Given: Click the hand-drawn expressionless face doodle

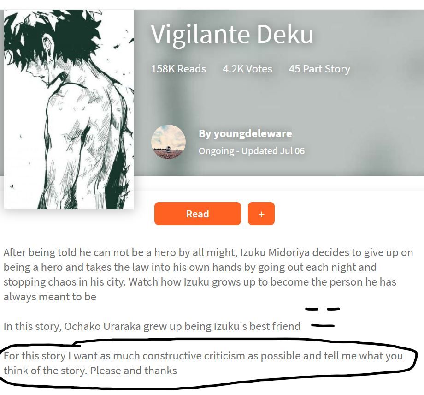Looking at the screenshot, I should [322, 317].
